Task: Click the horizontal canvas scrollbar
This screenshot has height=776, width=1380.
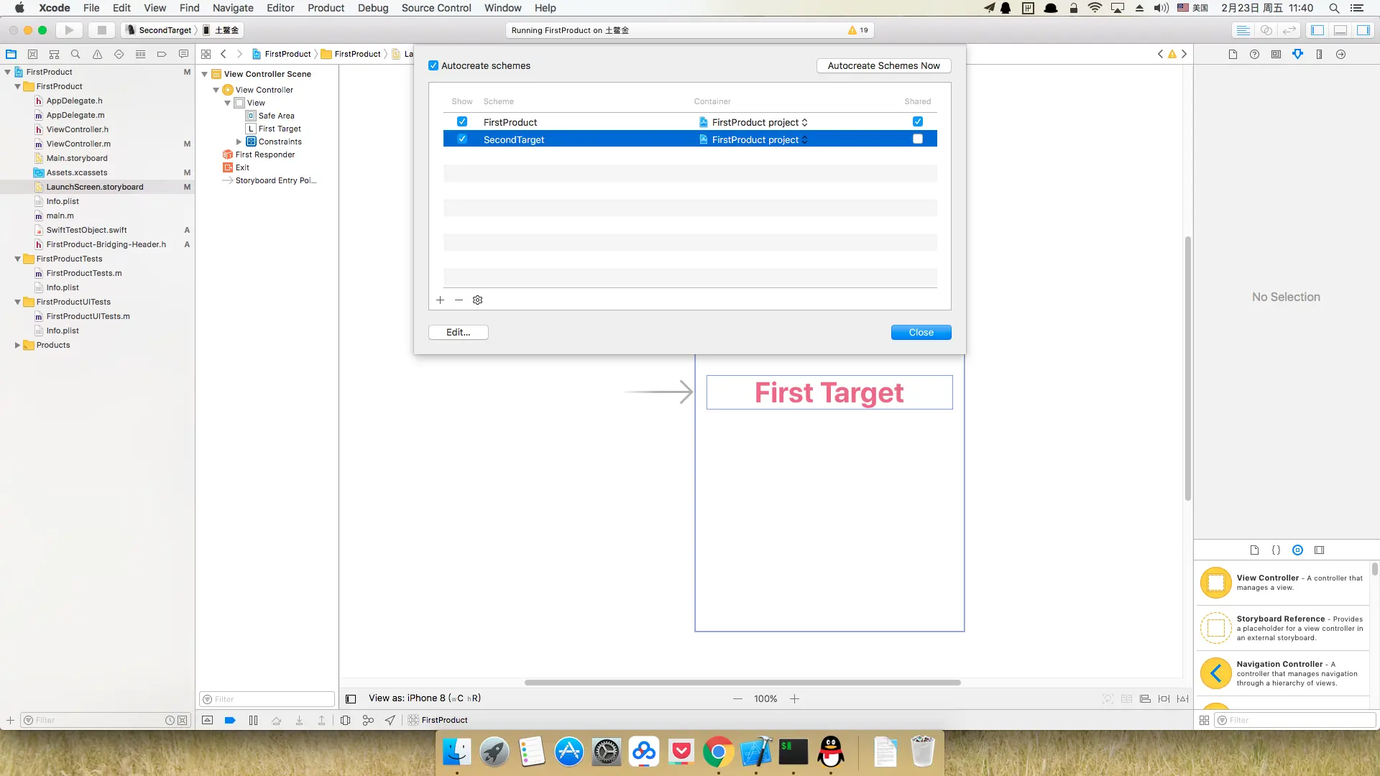Action: (x=742, y=683)
